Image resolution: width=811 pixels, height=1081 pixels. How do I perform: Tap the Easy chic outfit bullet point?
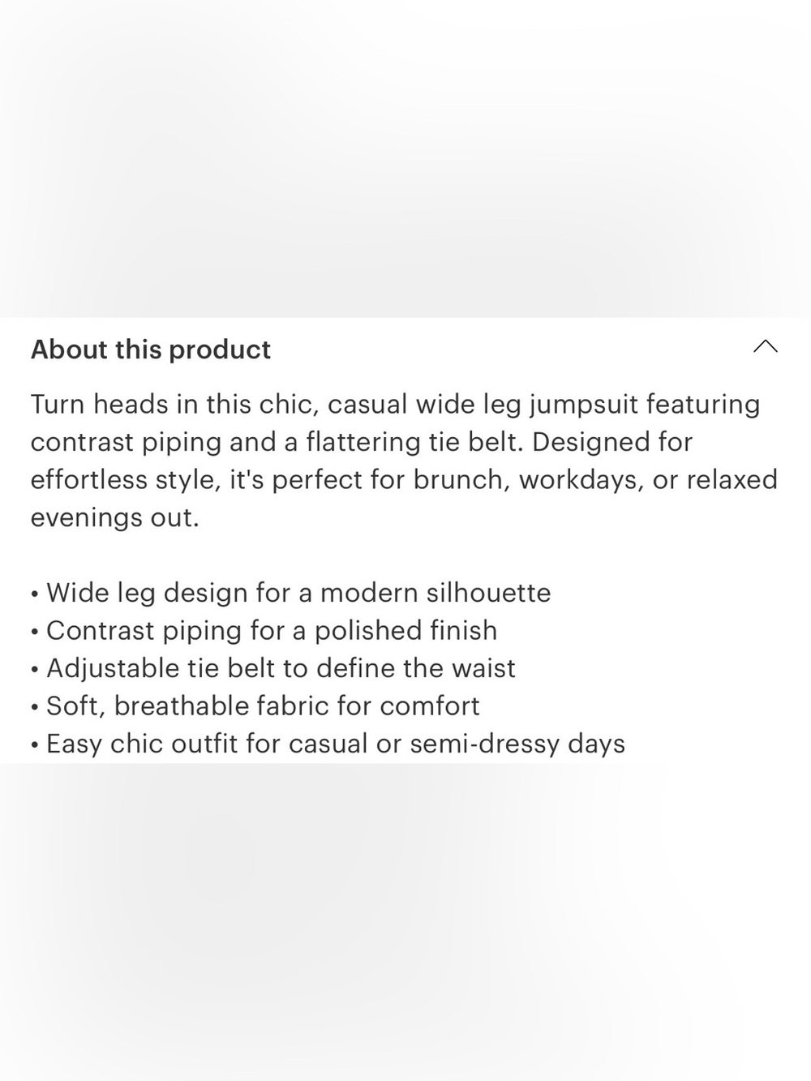pyautogui.click(x=328, y=744)
